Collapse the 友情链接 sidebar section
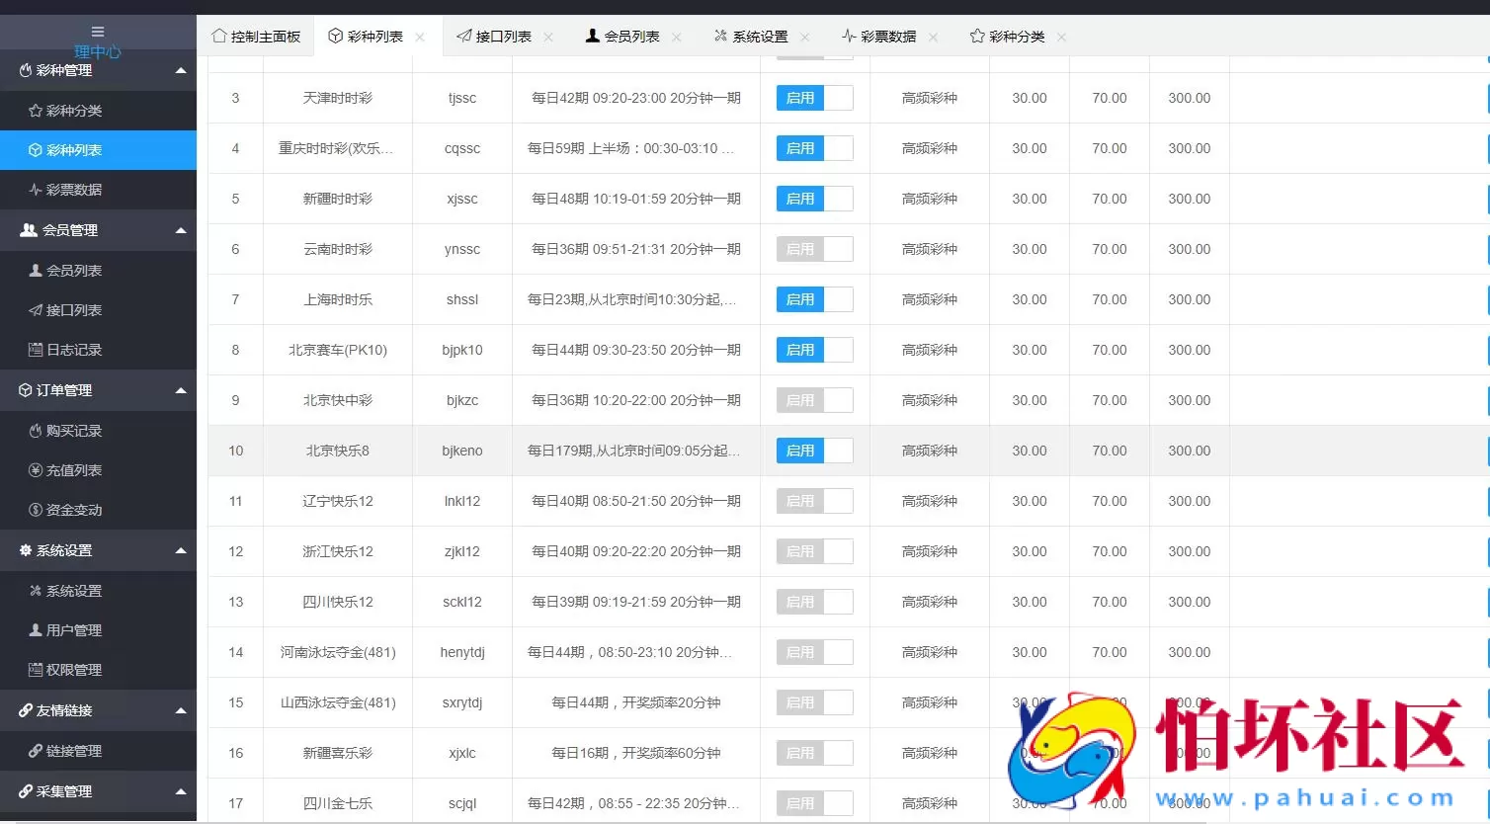Screen dimensions: 1490x824 coord(181,709)
